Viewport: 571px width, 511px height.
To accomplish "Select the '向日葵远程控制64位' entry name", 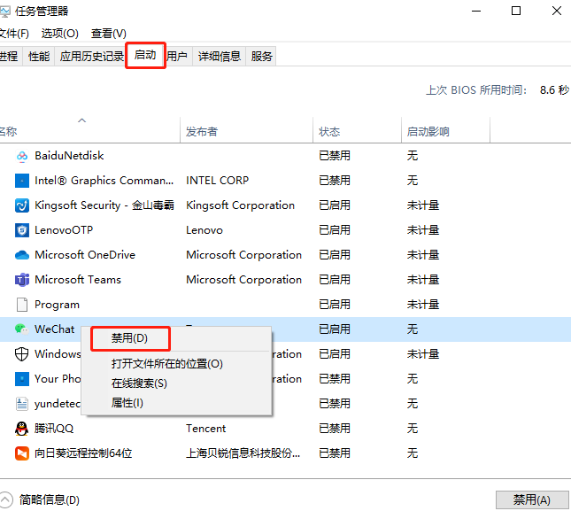I will tap(83, 453).
